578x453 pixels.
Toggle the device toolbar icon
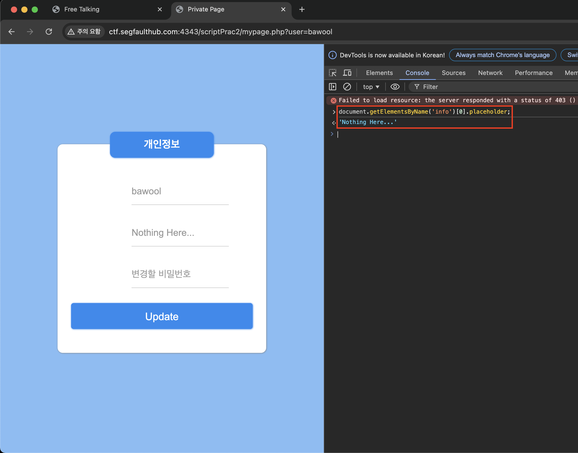point(347,73)
